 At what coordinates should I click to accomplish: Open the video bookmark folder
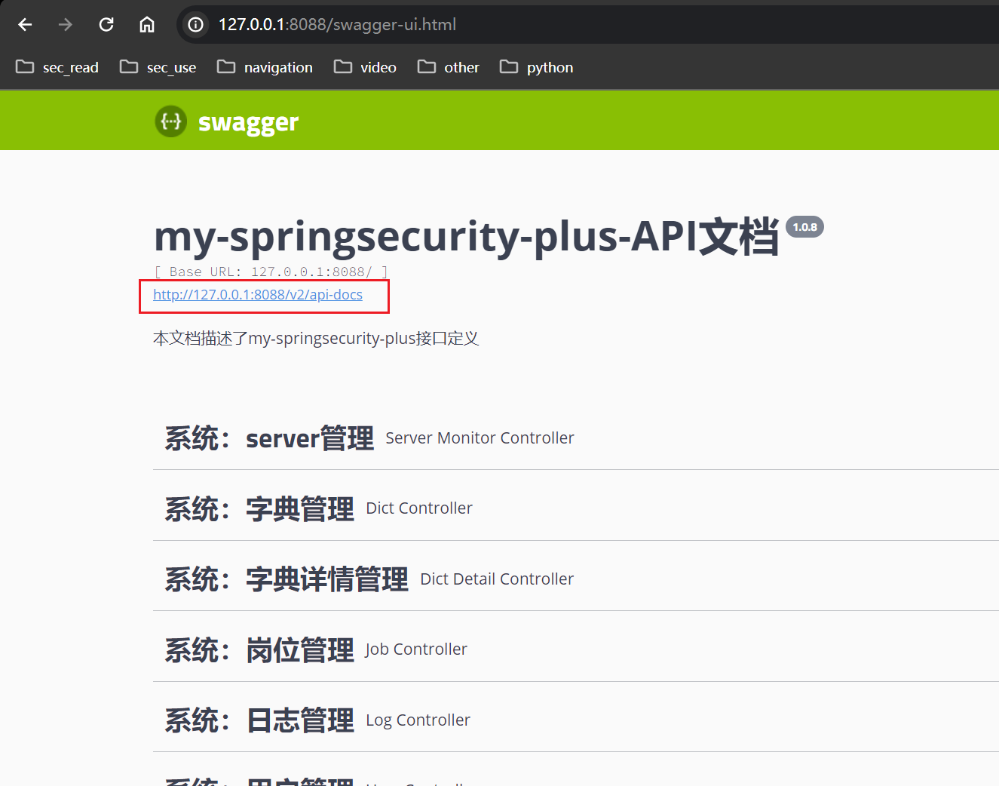click(x=365, y=67)
